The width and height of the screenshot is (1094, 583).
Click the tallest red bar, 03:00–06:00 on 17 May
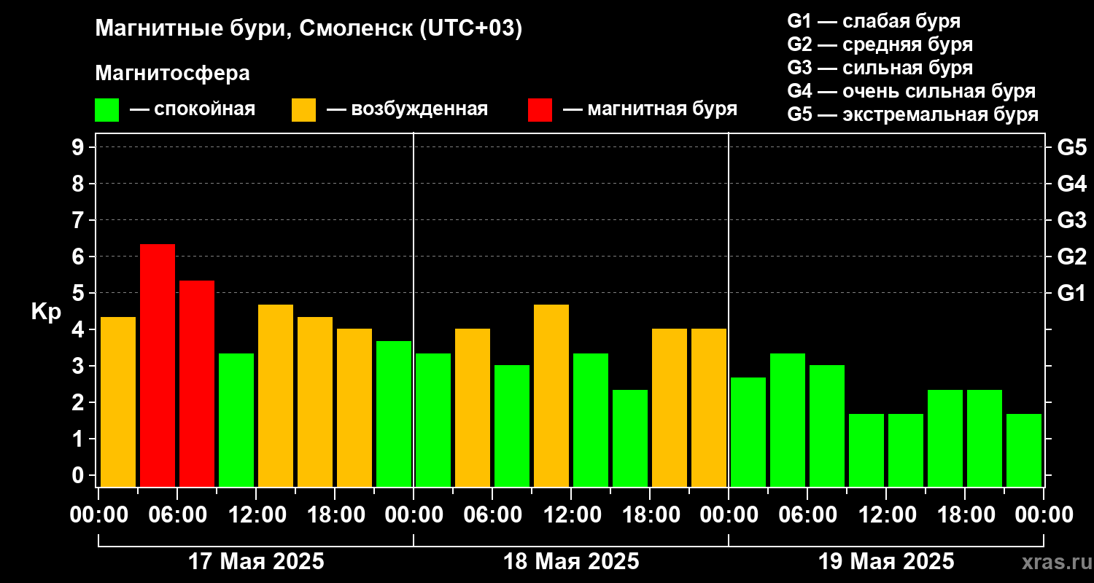tap(158, 365)
